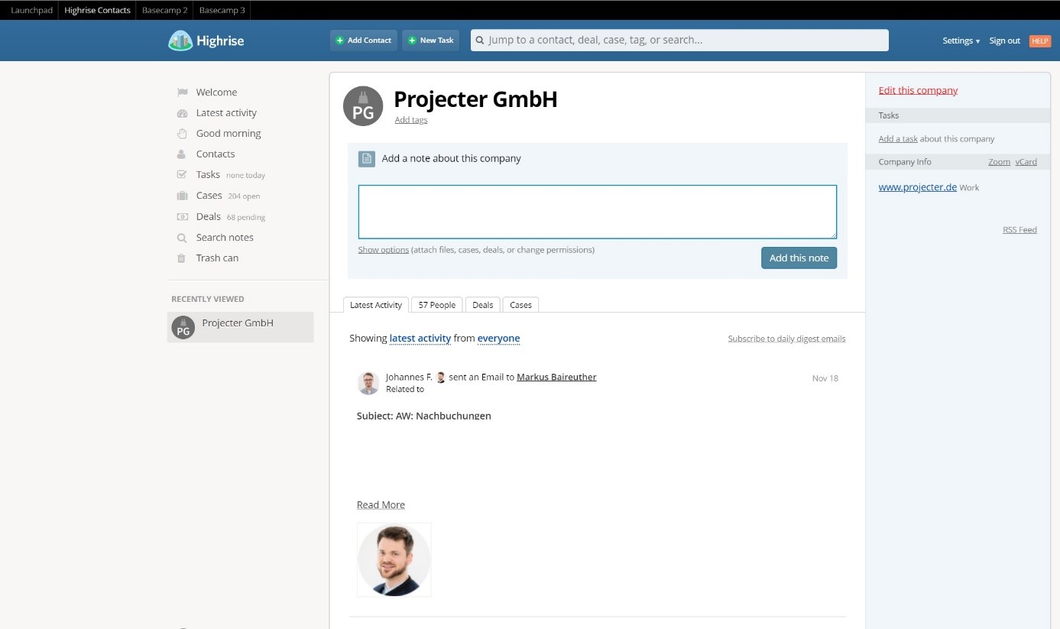Click Edit this company link
Image resolution: width=1060 pixels, height=629 pixels.
tap(918, 90)
